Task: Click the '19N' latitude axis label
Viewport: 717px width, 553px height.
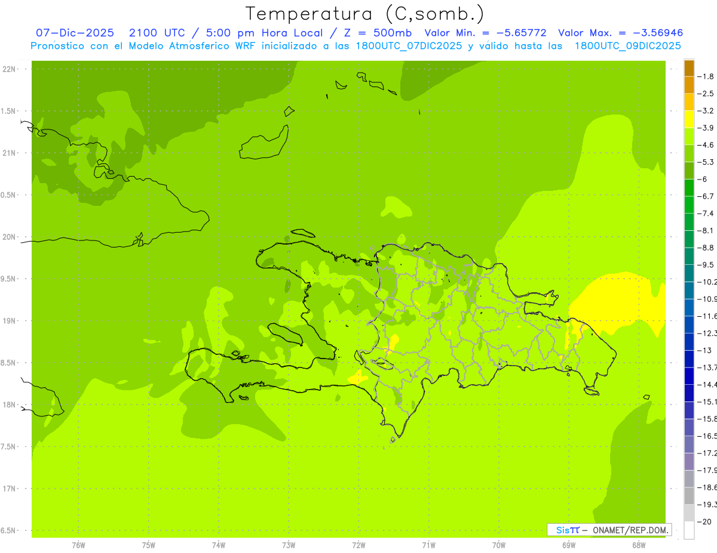Action: pos(9,321)
